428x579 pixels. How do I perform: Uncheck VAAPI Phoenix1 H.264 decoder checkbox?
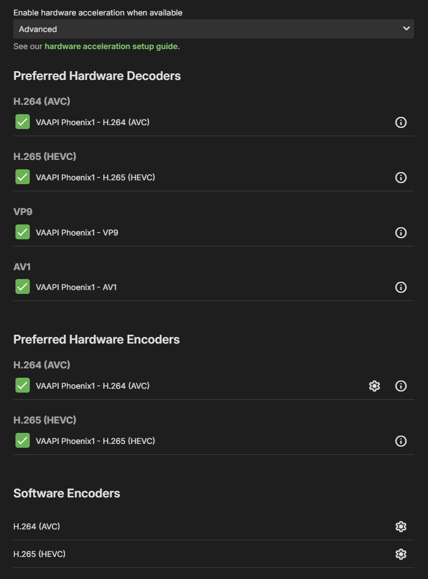pyautogui.click(x=23, y=122)
